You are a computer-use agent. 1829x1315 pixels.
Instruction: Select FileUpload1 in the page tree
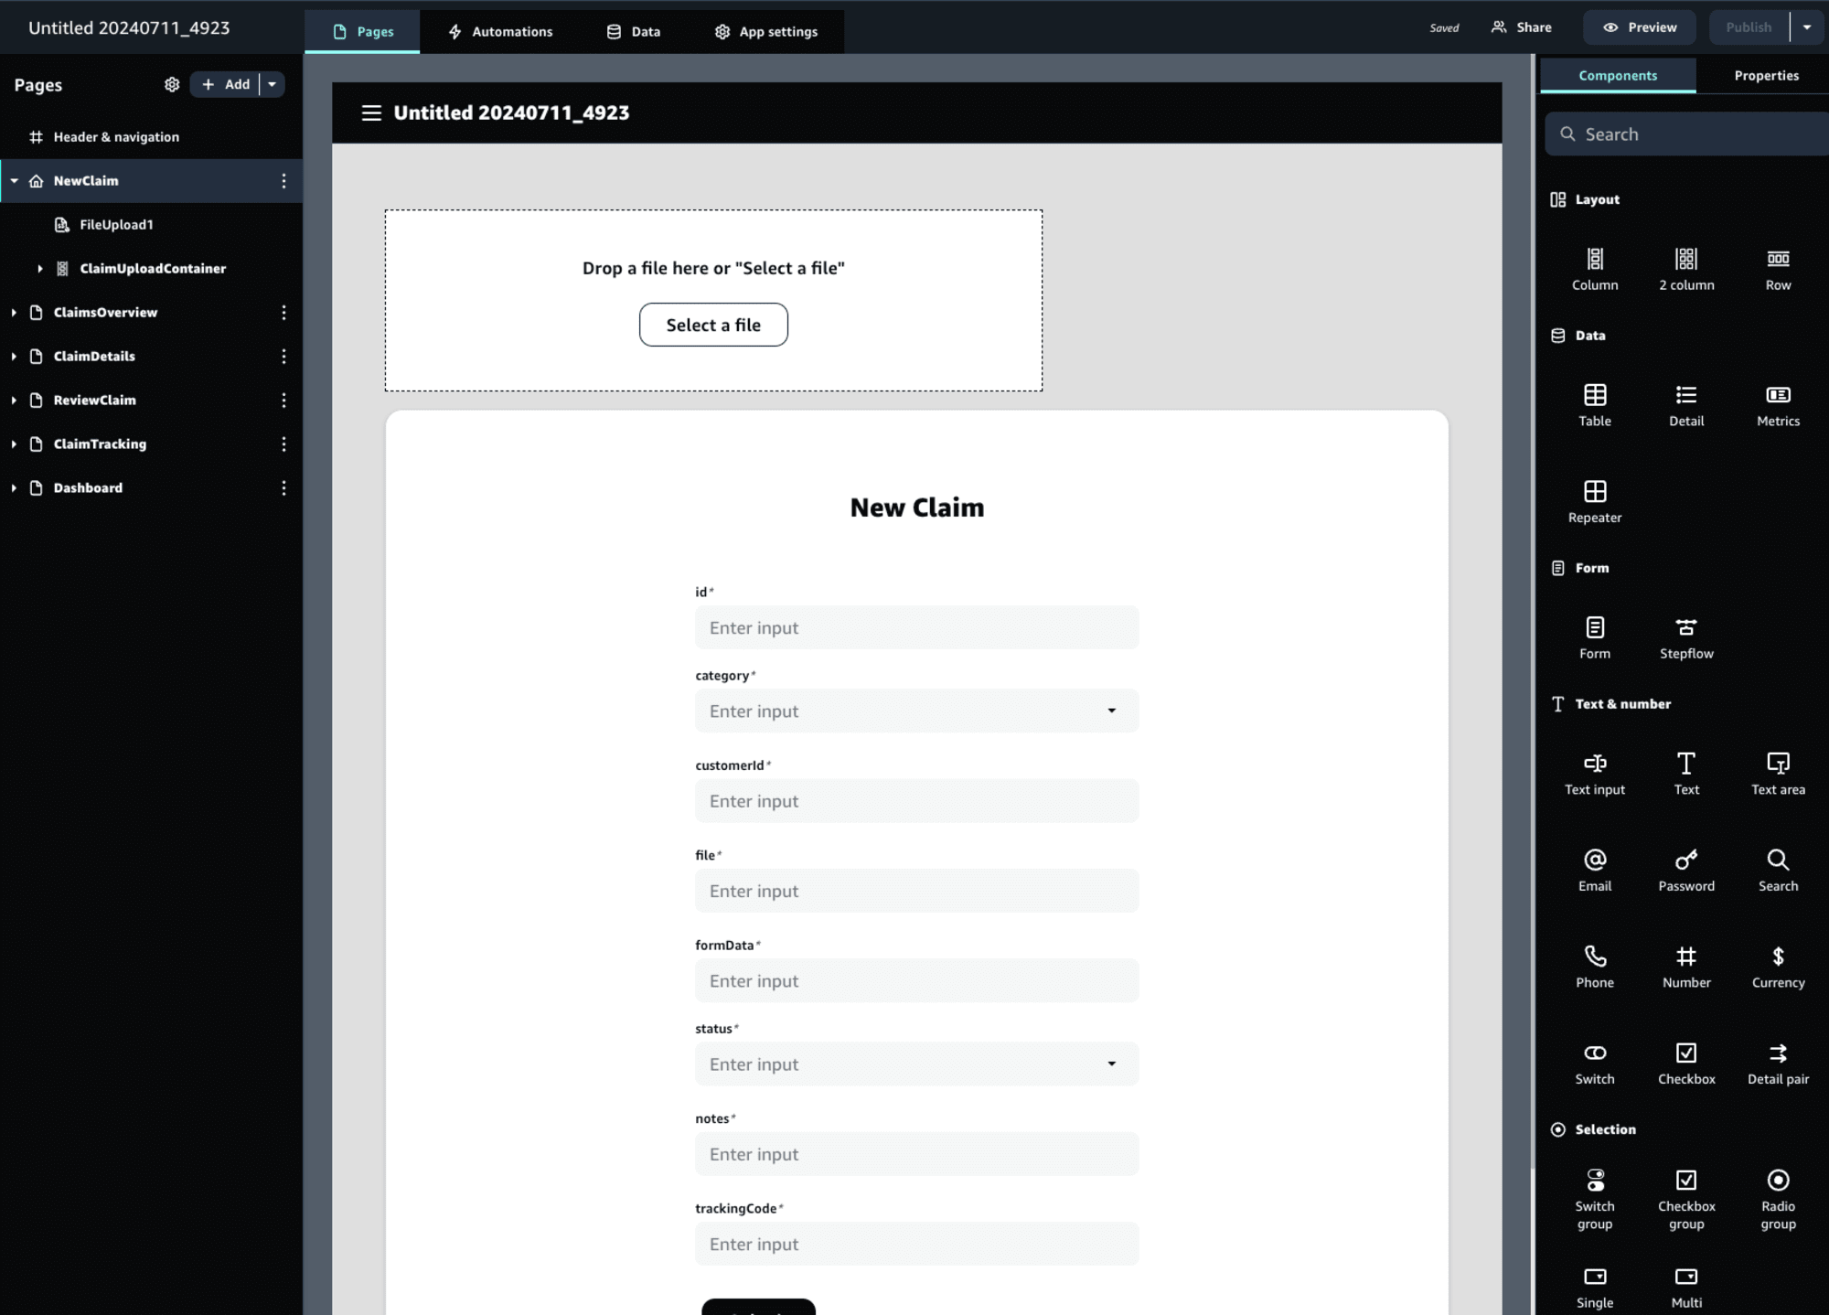(116, 225)
